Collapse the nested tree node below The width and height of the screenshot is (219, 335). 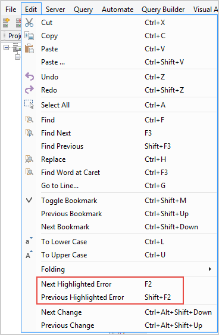[x=18, y=57]
